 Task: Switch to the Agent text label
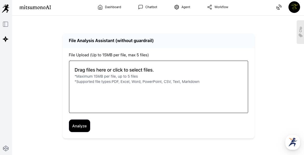[186, 7]
